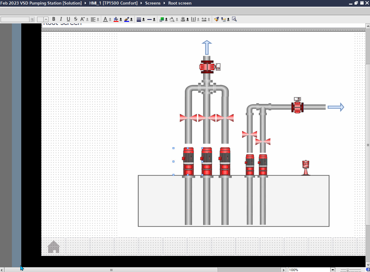Click Screens in the breadcrumb path
The width and height of the screenshot is (370, 272).
(x=152, y=3)
